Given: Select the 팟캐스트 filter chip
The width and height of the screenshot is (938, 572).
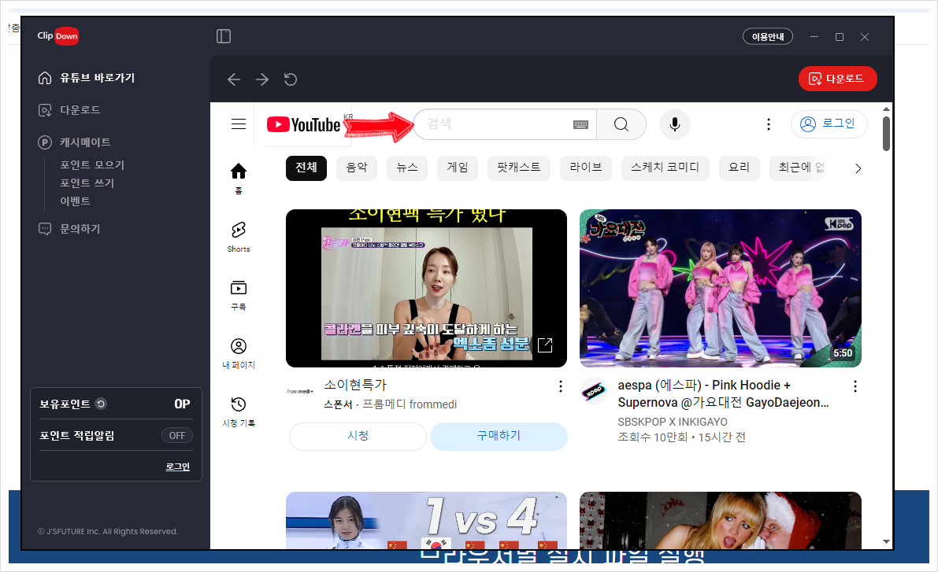Looking at the screenshot, I should (519, 168).
